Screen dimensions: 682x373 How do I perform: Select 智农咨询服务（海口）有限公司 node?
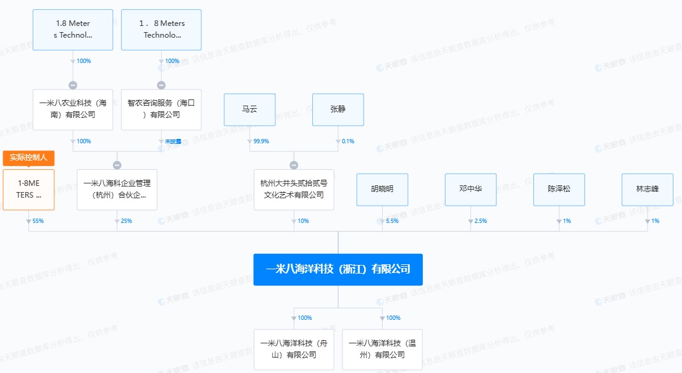coord(161,110)
